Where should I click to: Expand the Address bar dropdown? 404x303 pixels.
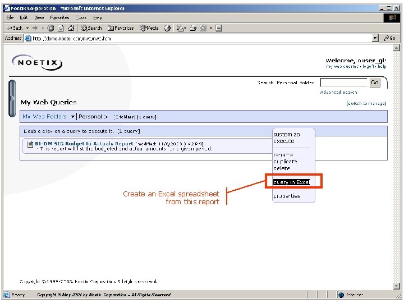[x=375, y=38]
